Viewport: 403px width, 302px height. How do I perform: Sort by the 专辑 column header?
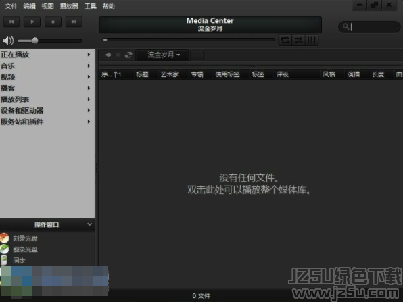point(197,74)
